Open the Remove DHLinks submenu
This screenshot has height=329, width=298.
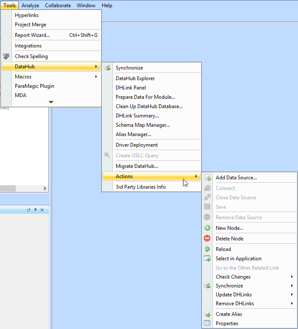coord(292,304)
